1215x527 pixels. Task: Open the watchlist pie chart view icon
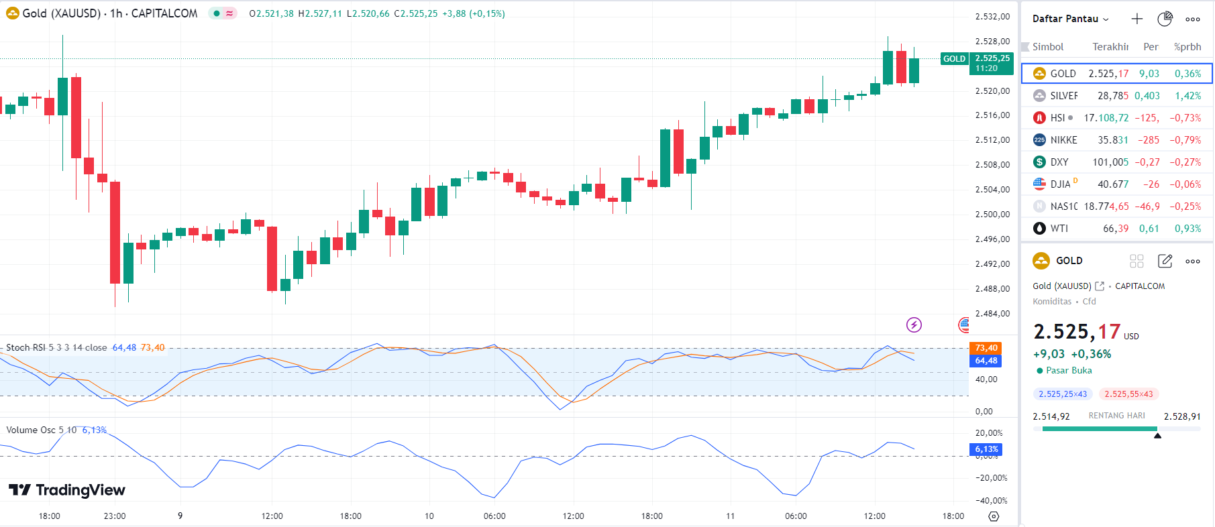click(1165, 19)
